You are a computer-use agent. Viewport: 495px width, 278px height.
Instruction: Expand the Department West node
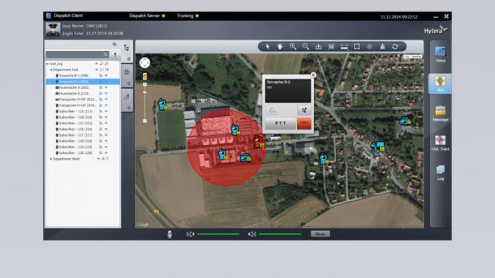coord(51,159)
